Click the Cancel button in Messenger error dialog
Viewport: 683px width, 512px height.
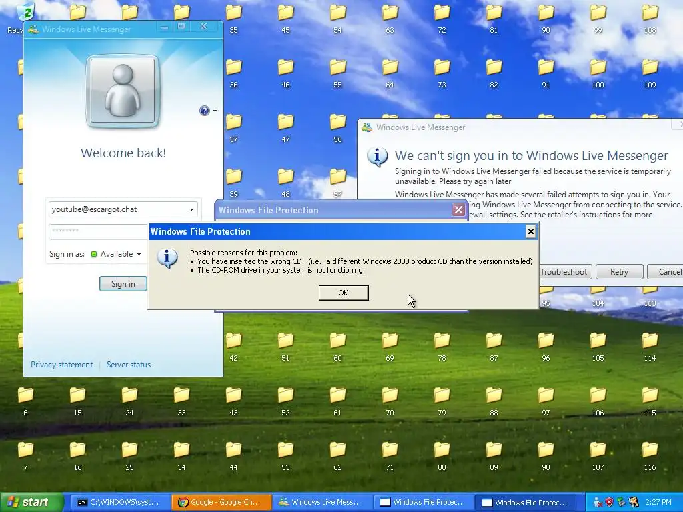tap(666, 272)
